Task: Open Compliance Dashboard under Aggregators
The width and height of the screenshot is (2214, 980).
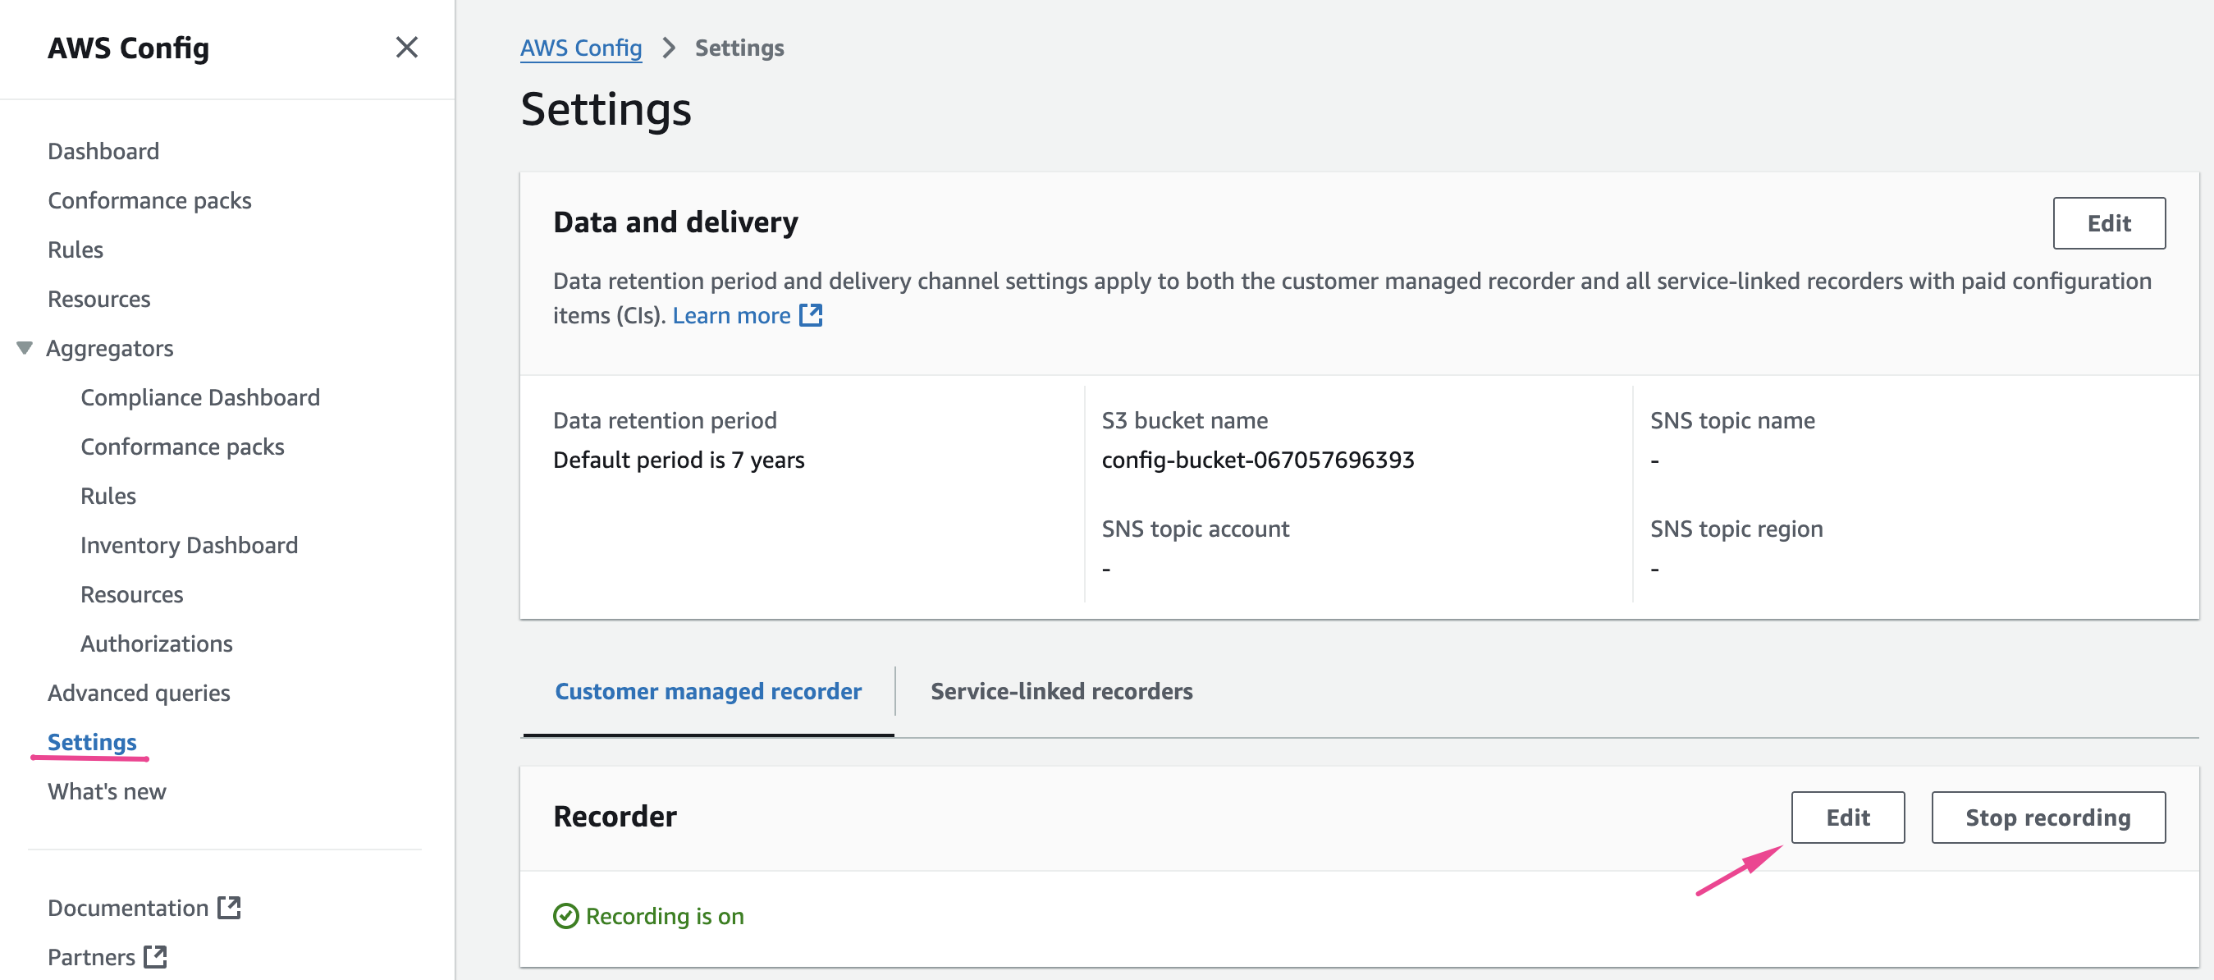Action: click(200, 397)
